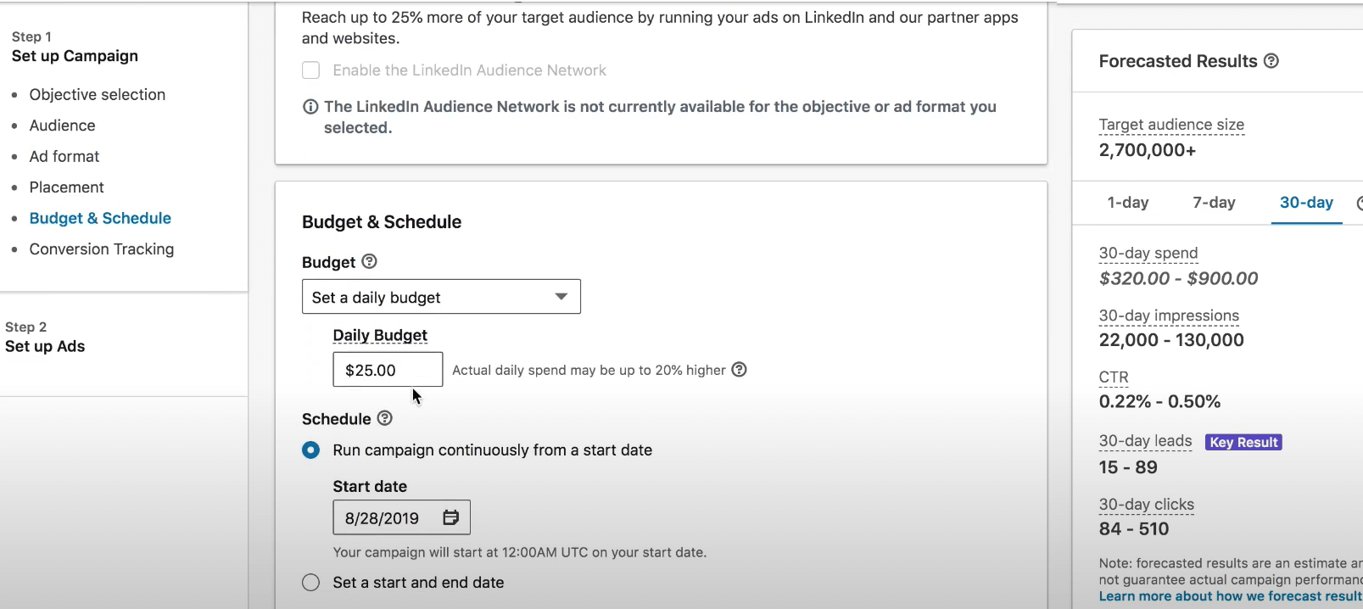Viewport: 1363px width, 609px height.
Task: Click the 12:00AM UTC campaign start note
Action: [519, 552]
